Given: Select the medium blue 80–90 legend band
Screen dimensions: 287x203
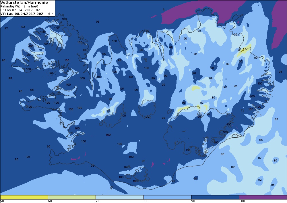Looking at the screenshot, I should [168, 197].
